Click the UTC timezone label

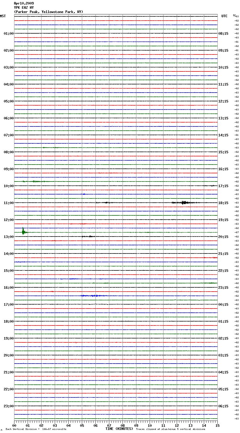[x=224, y=16]
